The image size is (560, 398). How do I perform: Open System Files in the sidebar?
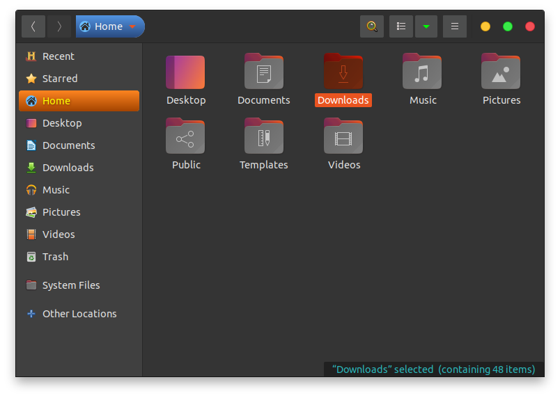(x=79, y=285)
